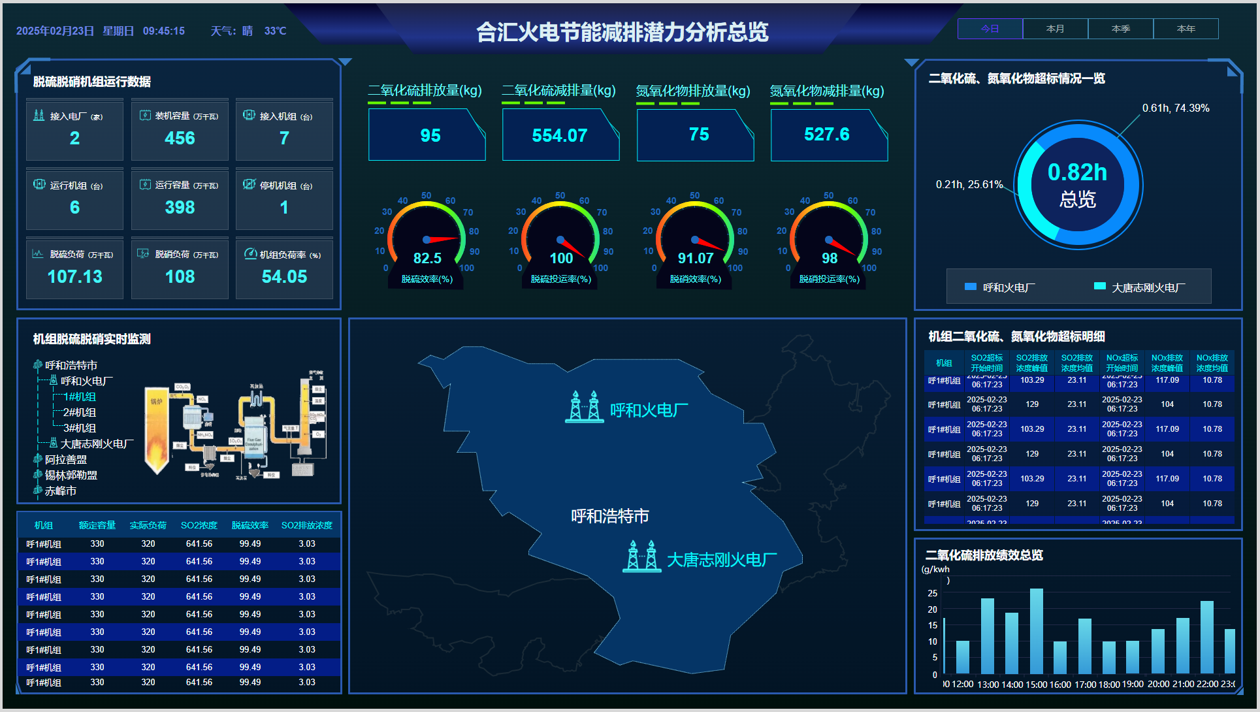The height and width of the screenshot is (712, 1260).
Task: Click the 停机机组 icon
Action: coord(249,185)
